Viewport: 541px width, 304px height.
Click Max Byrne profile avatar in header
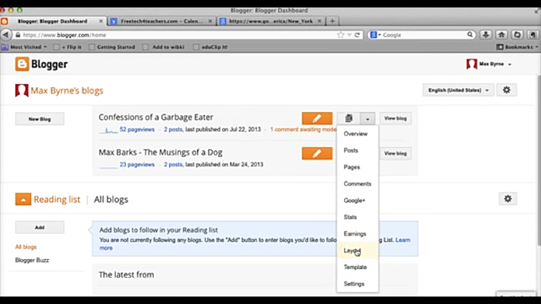(x=471, y=64)
